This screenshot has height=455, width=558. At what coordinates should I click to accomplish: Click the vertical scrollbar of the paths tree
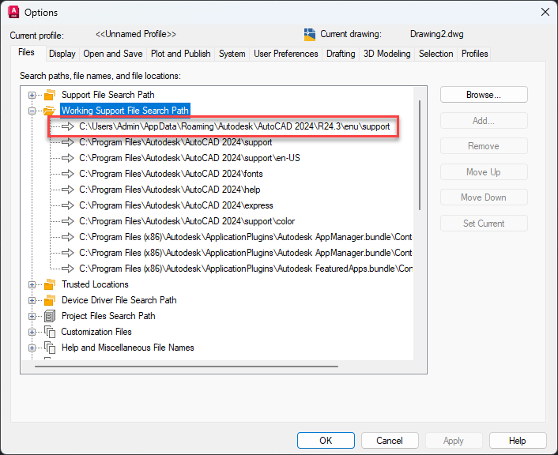pos(420,155)
